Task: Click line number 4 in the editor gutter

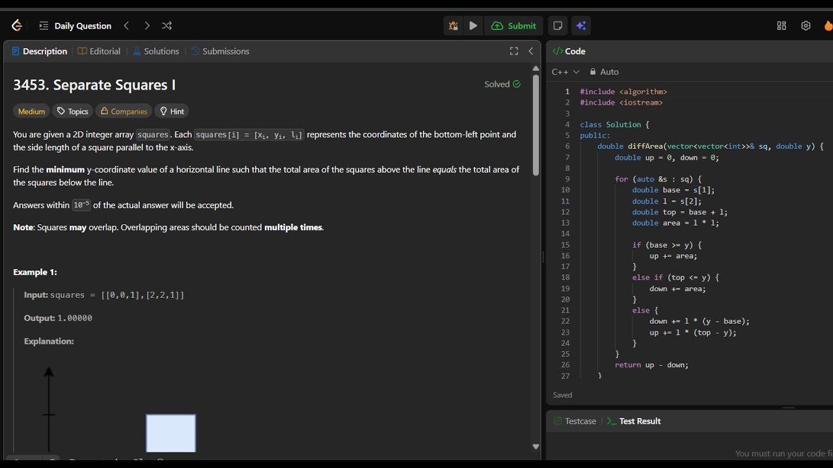Action: (567, 124)
